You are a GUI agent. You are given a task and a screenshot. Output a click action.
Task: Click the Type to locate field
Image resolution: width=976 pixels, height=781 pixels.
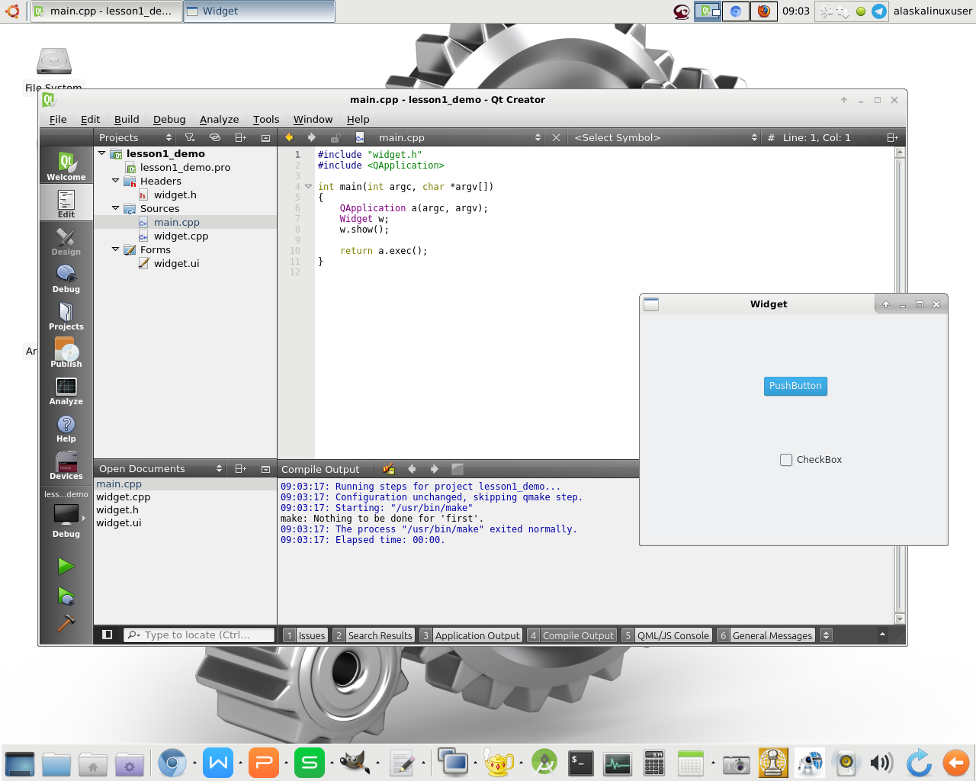[200, 635]
